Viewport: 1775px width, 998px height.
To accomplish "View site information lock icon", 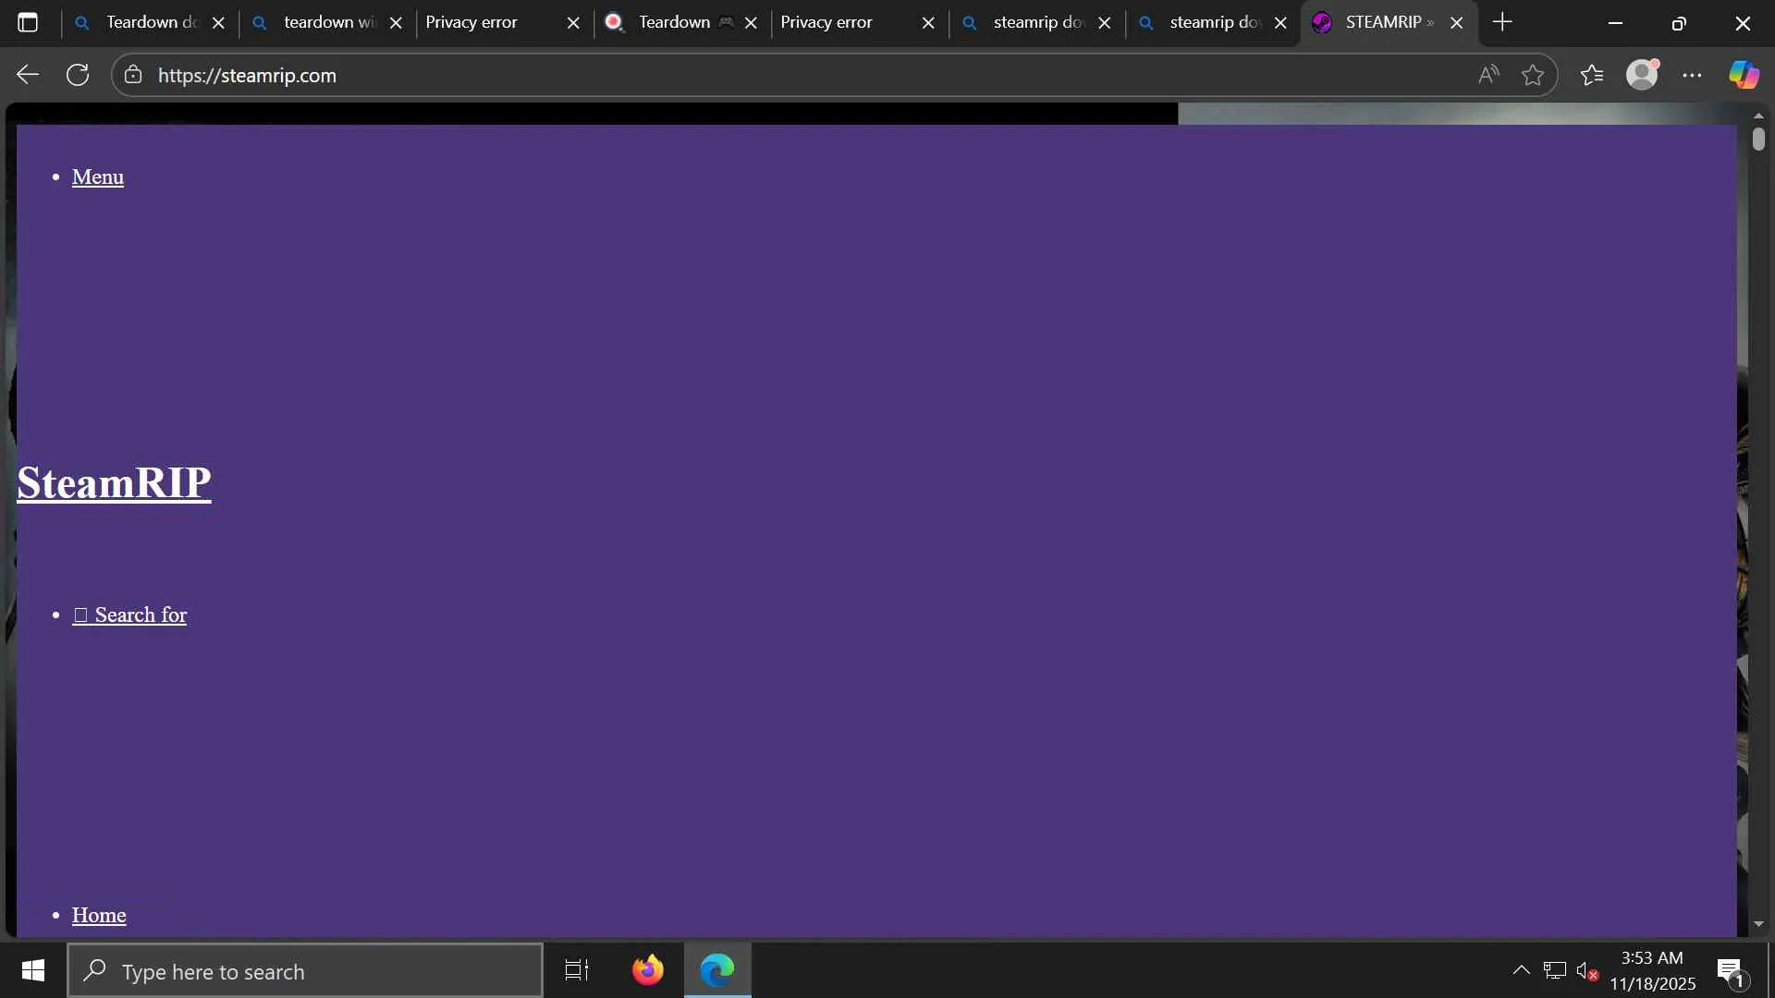I will (133, 75).
